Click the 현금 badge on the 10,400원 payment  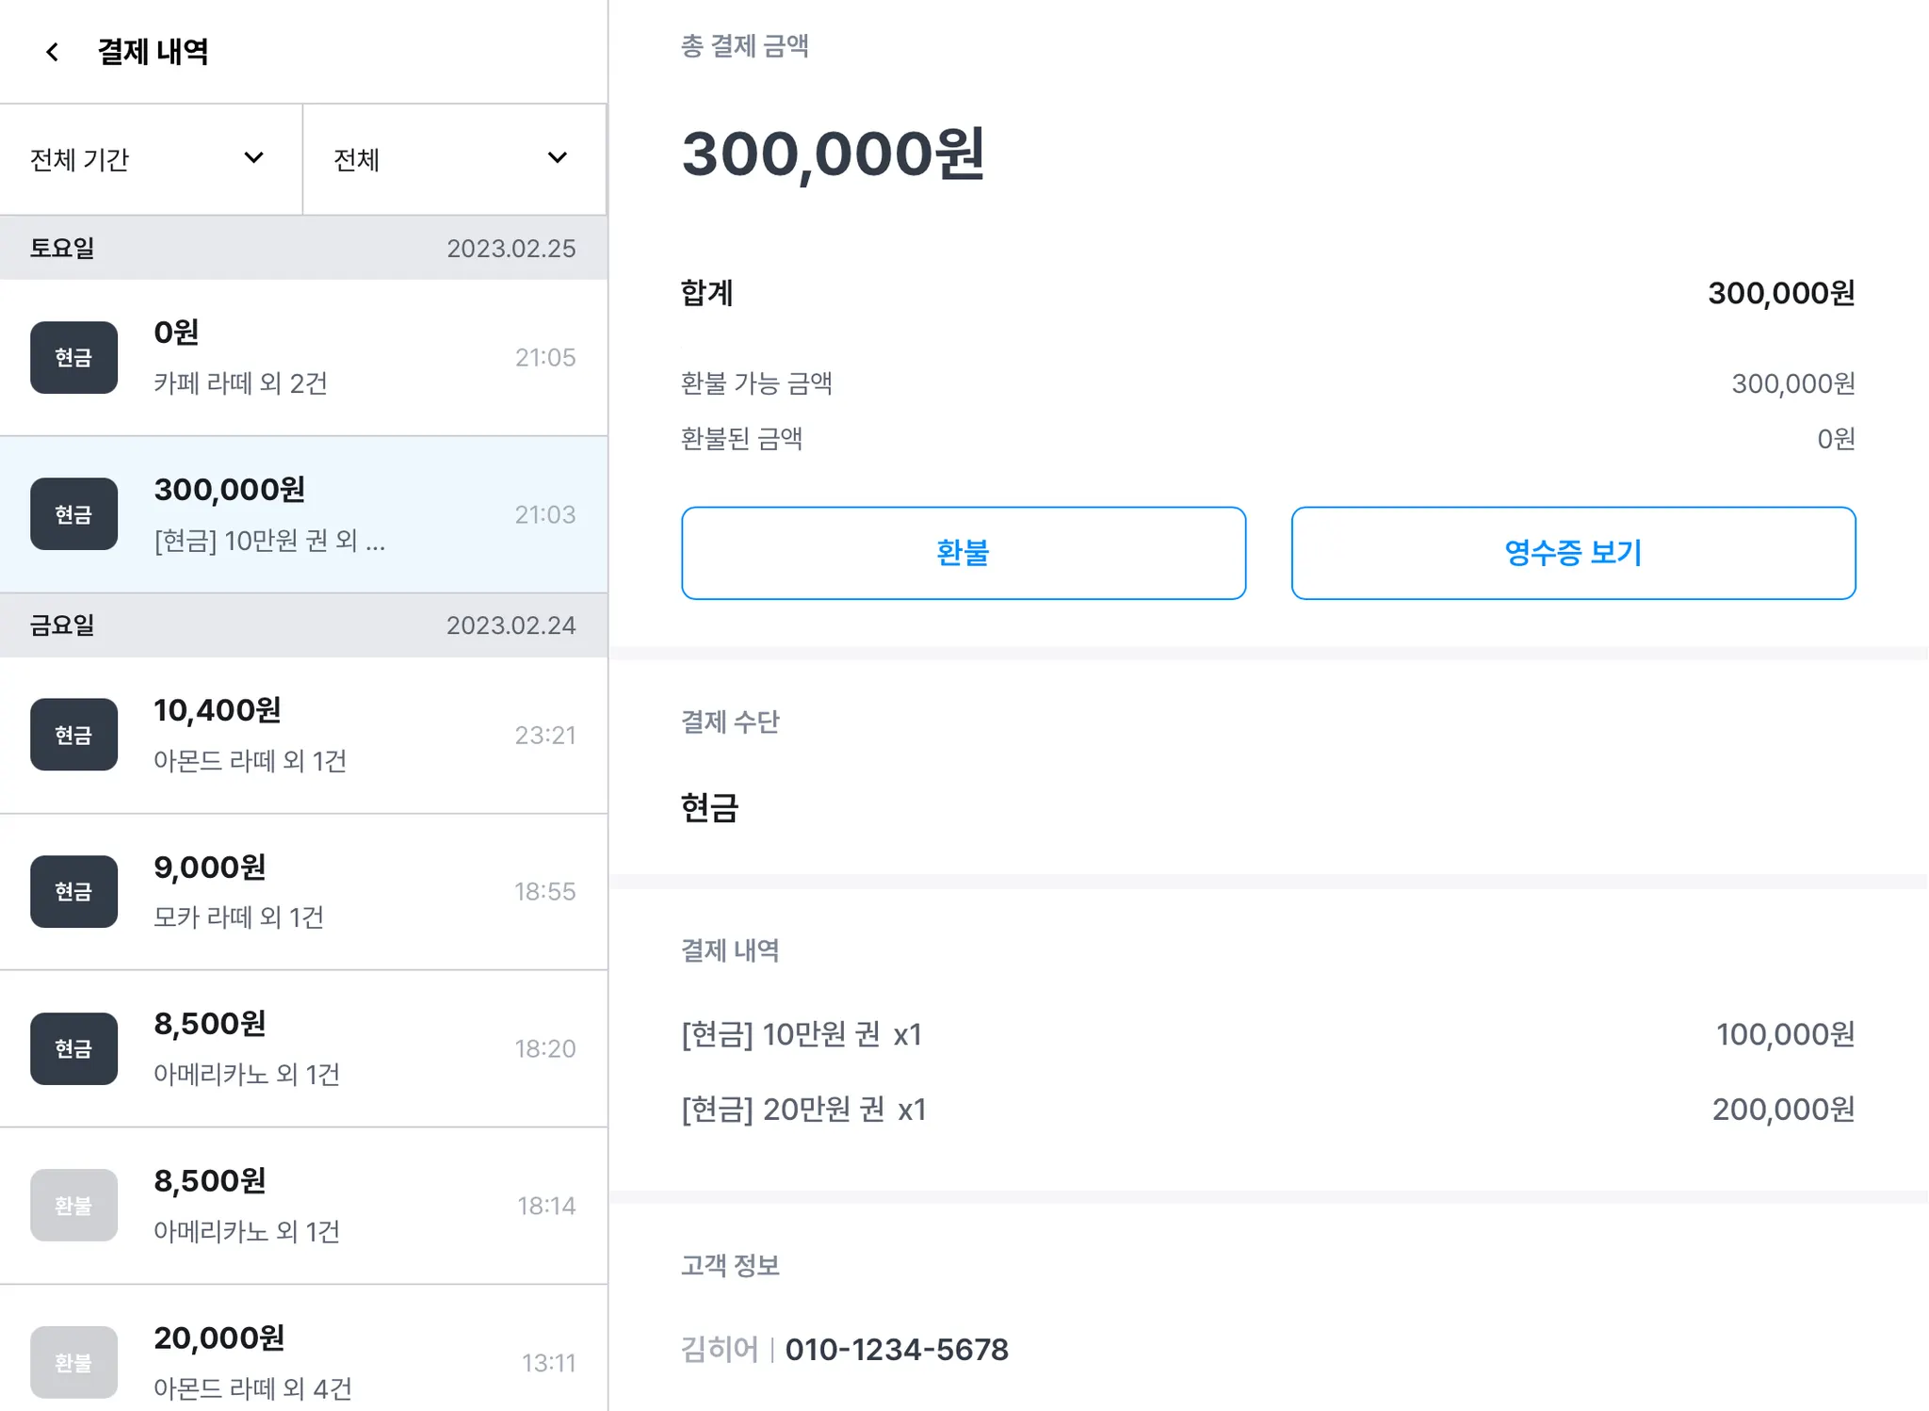(73, 735)
